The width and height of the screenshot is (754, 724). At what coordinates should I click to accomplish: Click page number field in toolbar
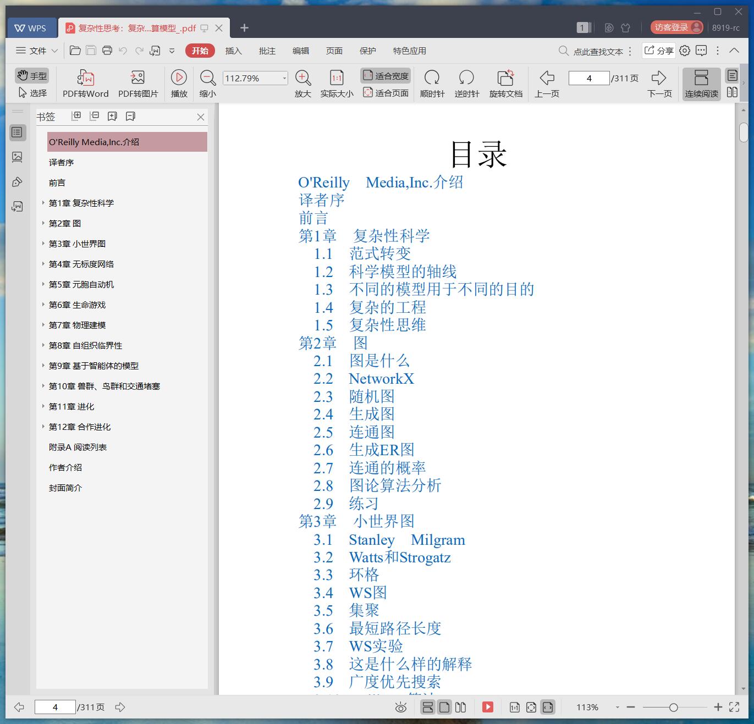tap(589, 78)
